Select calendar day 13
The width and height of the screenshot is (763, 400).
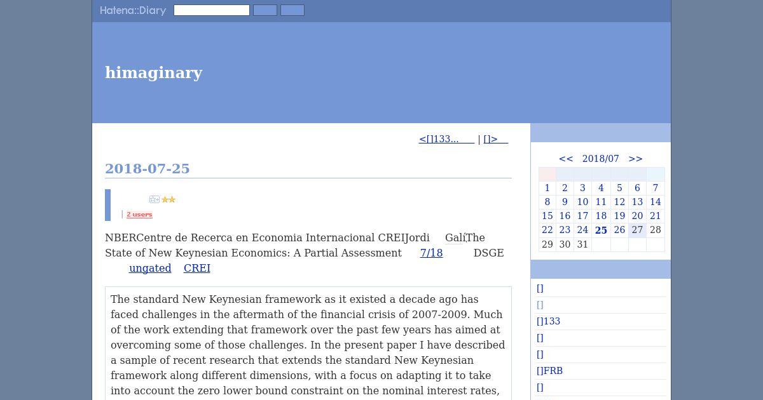[x=637, y=202]
